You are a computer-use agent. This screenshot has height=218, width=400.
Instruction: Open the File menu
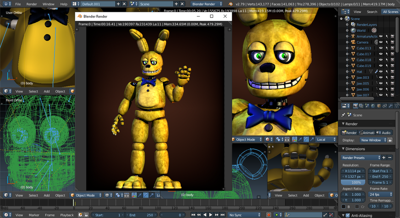pyautogui.click(x=18, y=4)
